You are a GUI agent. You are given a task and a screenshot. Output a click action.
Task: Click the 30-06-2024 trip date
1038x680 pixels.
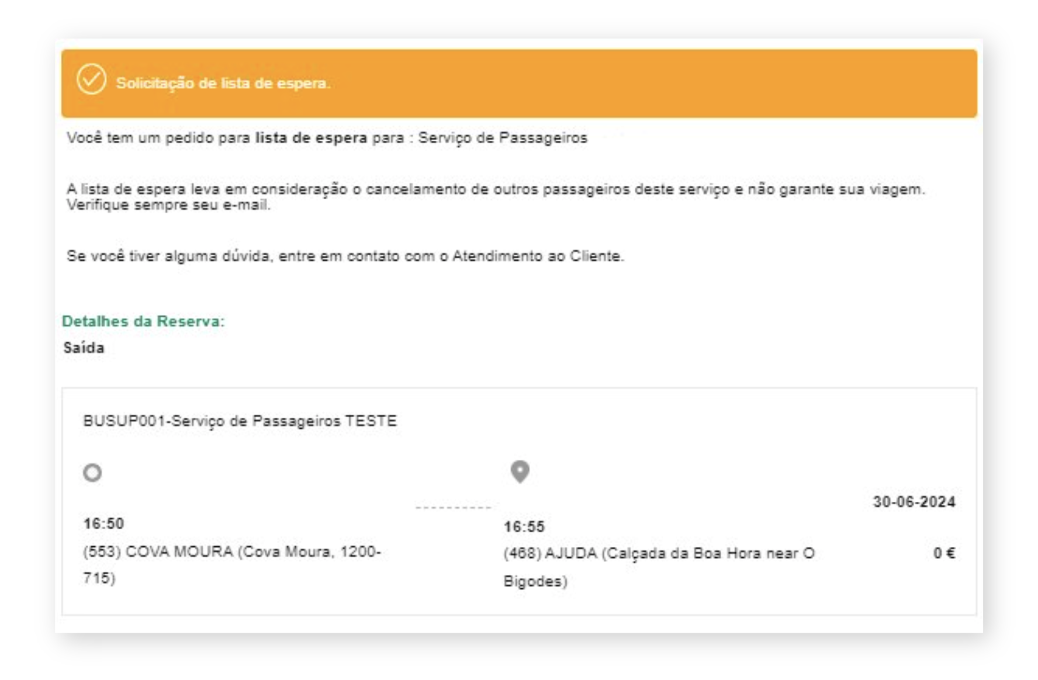click(914, 501)
